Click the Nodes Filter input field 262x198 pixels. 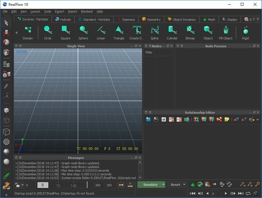[x=163, y=52]
